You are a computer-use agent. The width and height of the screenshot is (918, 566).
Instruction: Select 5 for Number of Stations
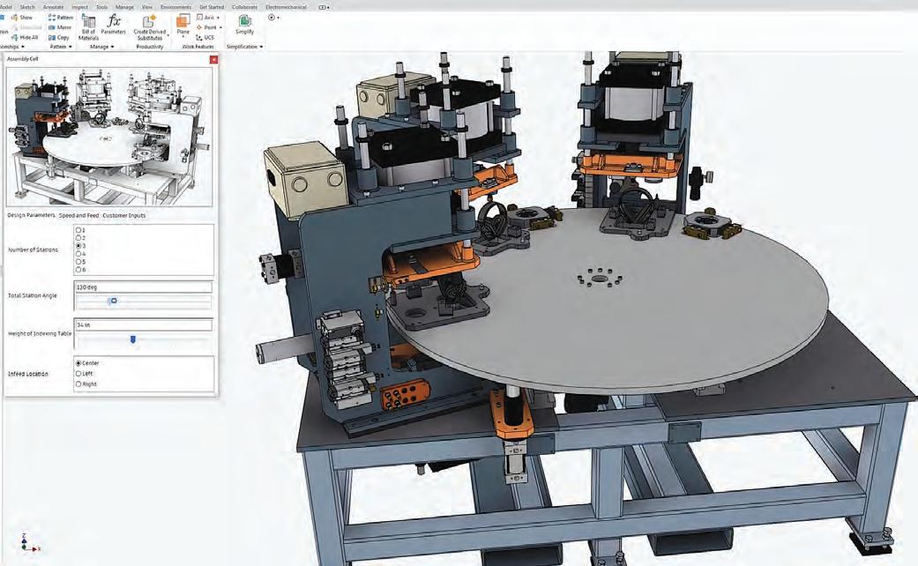pos(78,262)
